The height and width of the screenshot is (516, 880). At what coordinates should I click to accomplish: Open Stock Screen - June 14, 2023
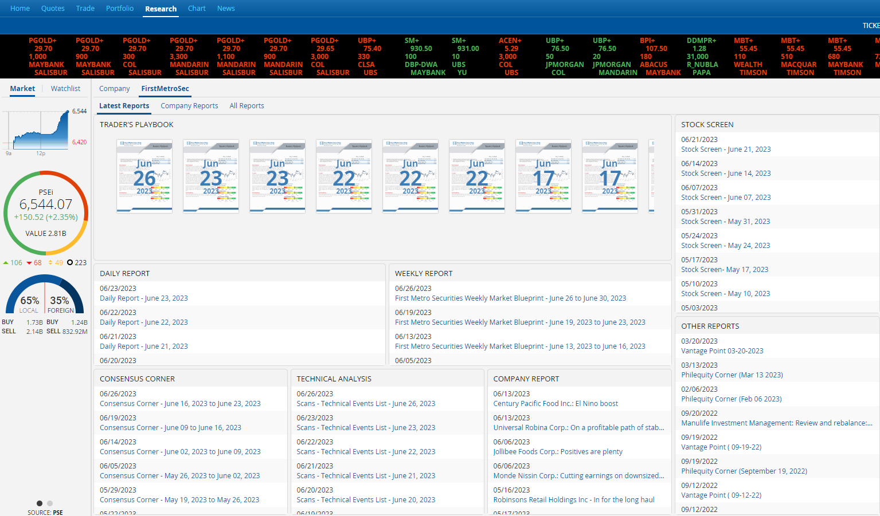coord(726,174)
